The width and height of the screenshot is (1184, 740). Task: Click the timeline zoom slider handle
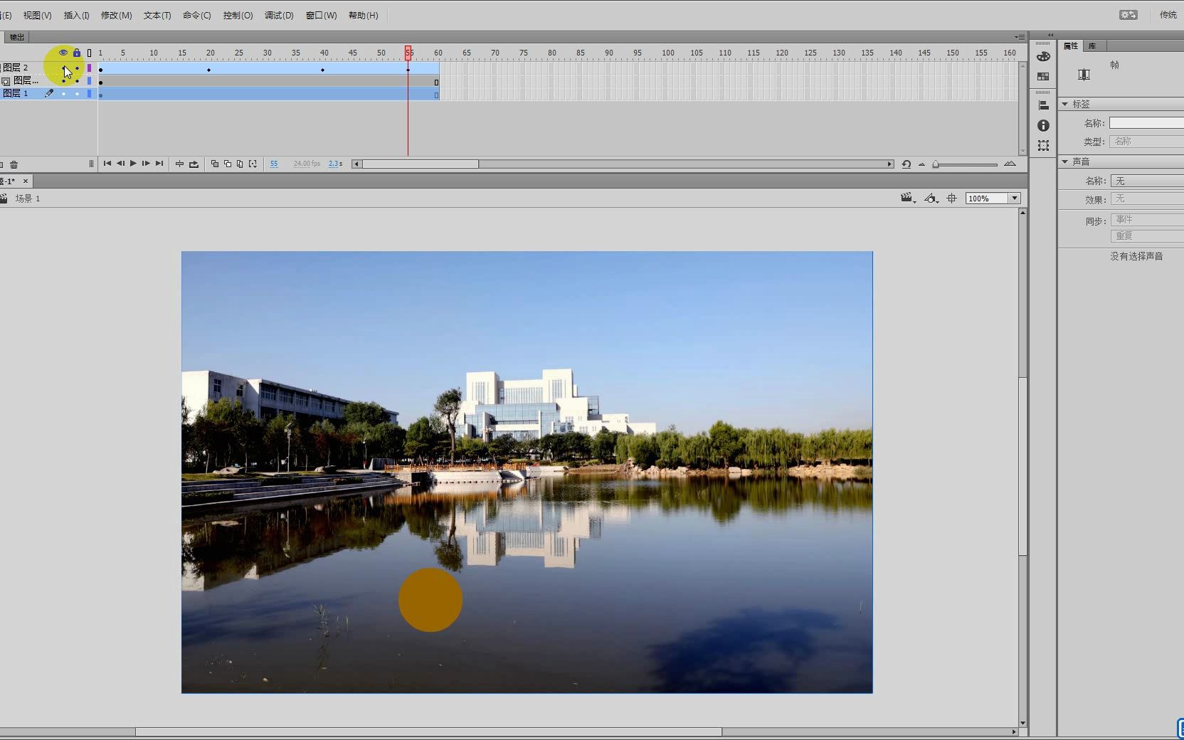(936, 164)
